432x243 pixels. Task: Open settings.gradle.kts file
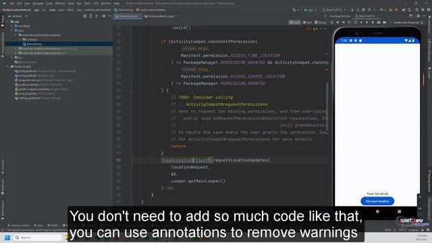29,98
